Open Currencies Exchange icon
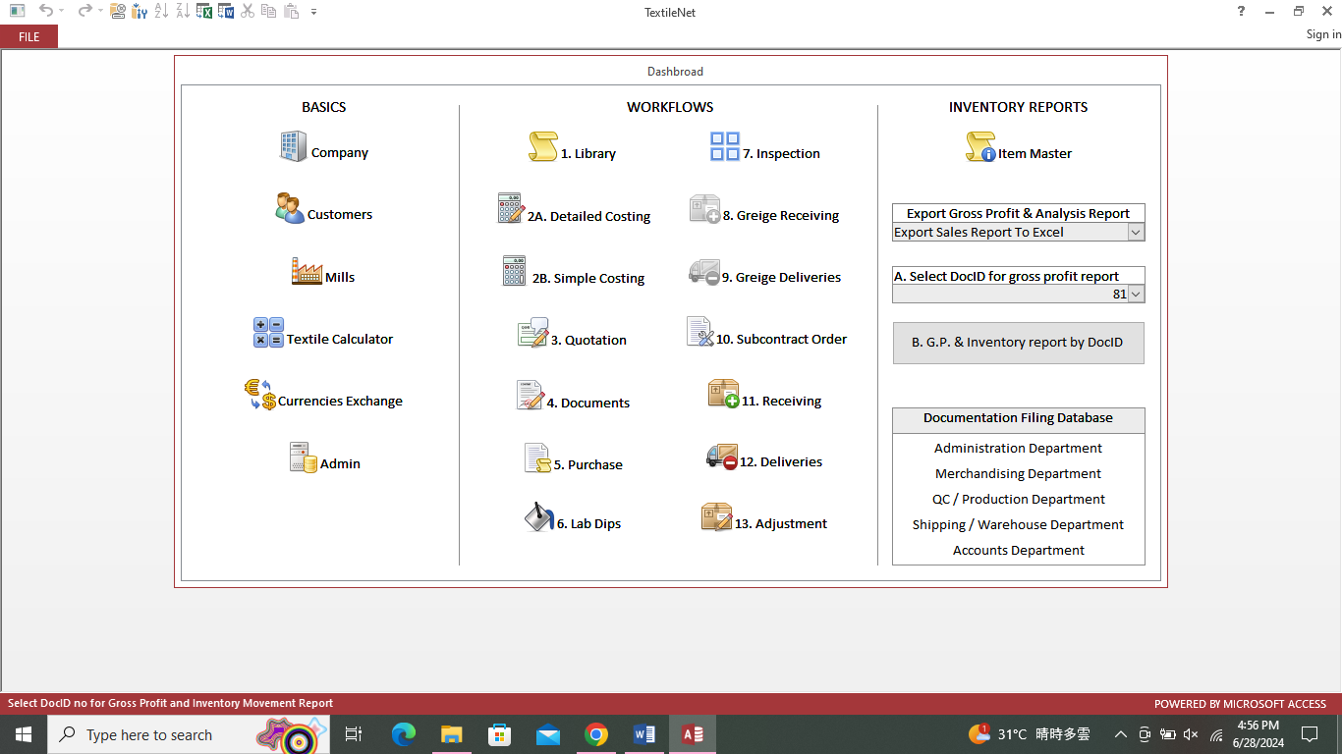The height and width of the screenshot is (754, 1342). point(260,395)
